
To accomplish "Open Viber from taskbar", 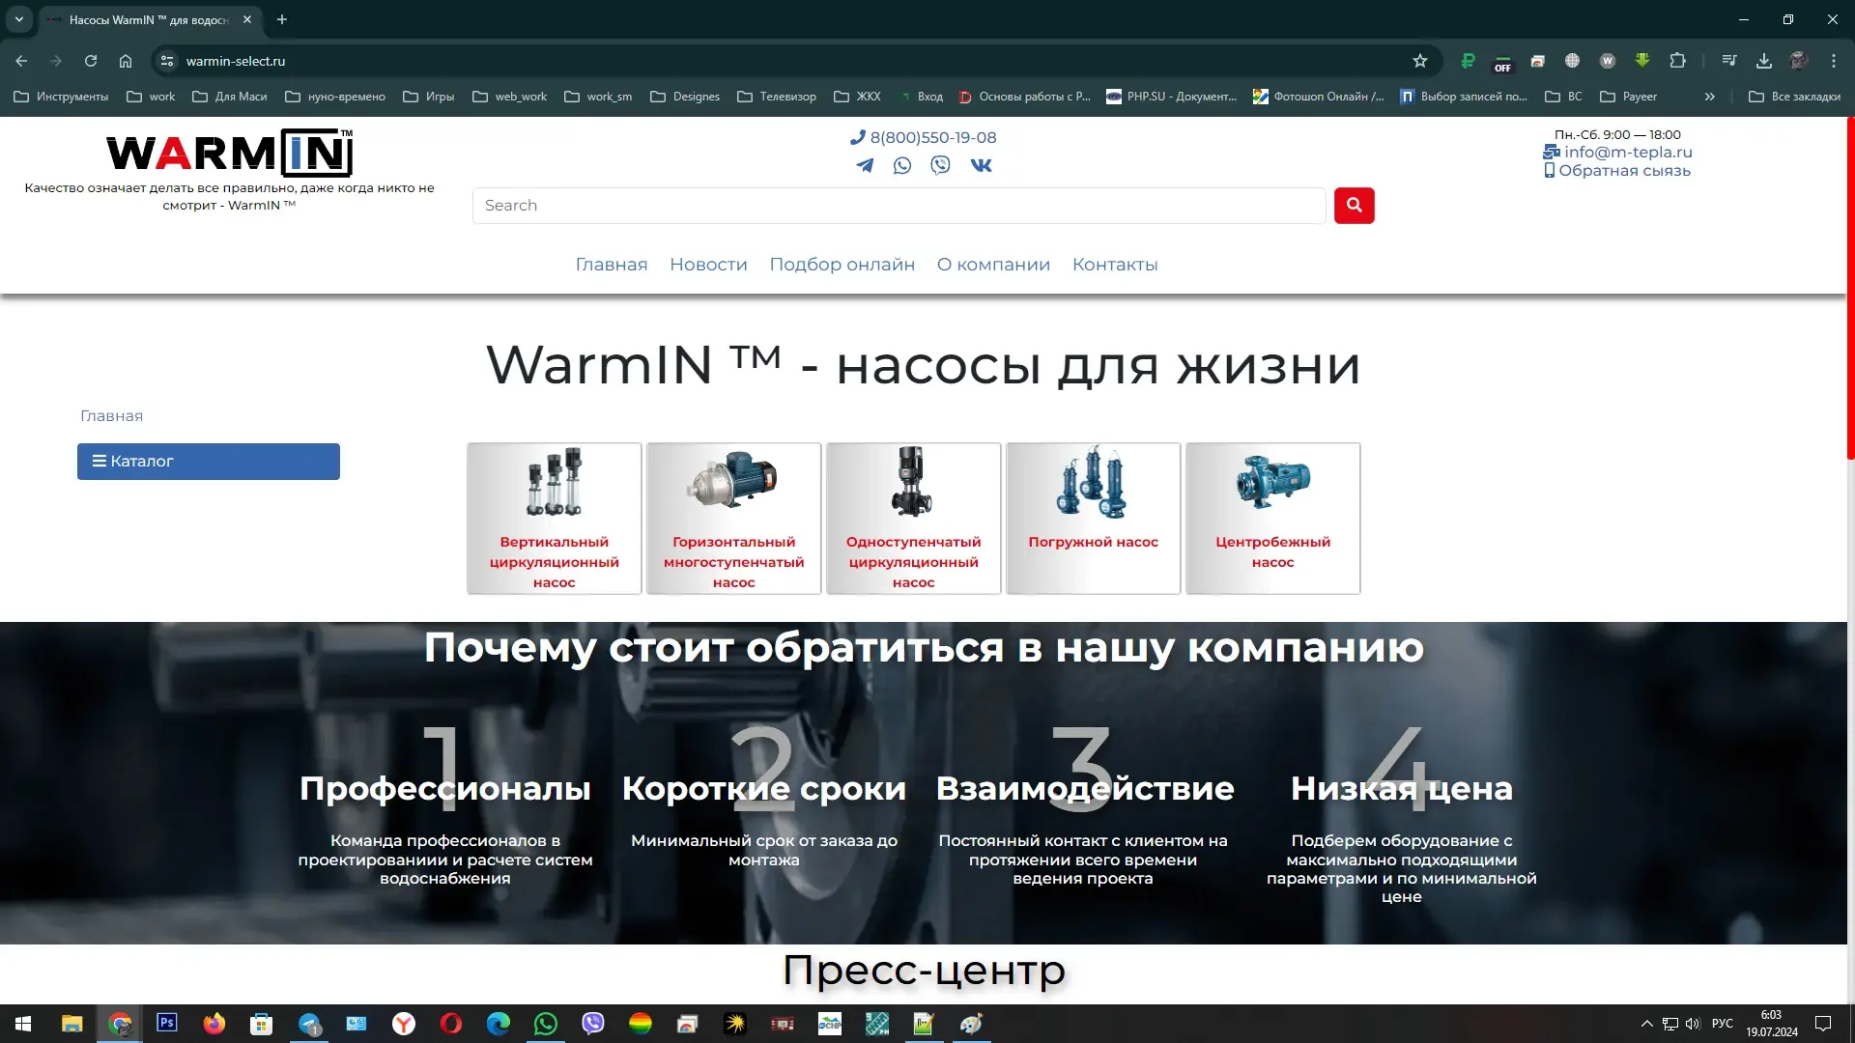I will point(593,1024).
